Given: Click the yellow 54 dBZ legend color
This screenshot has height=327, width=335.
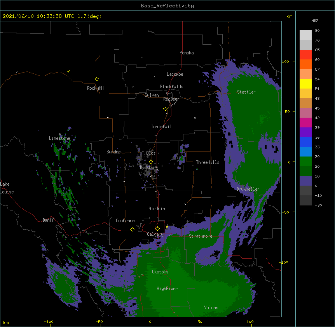Looking at the screenshot, I should [x=305, y=83].
